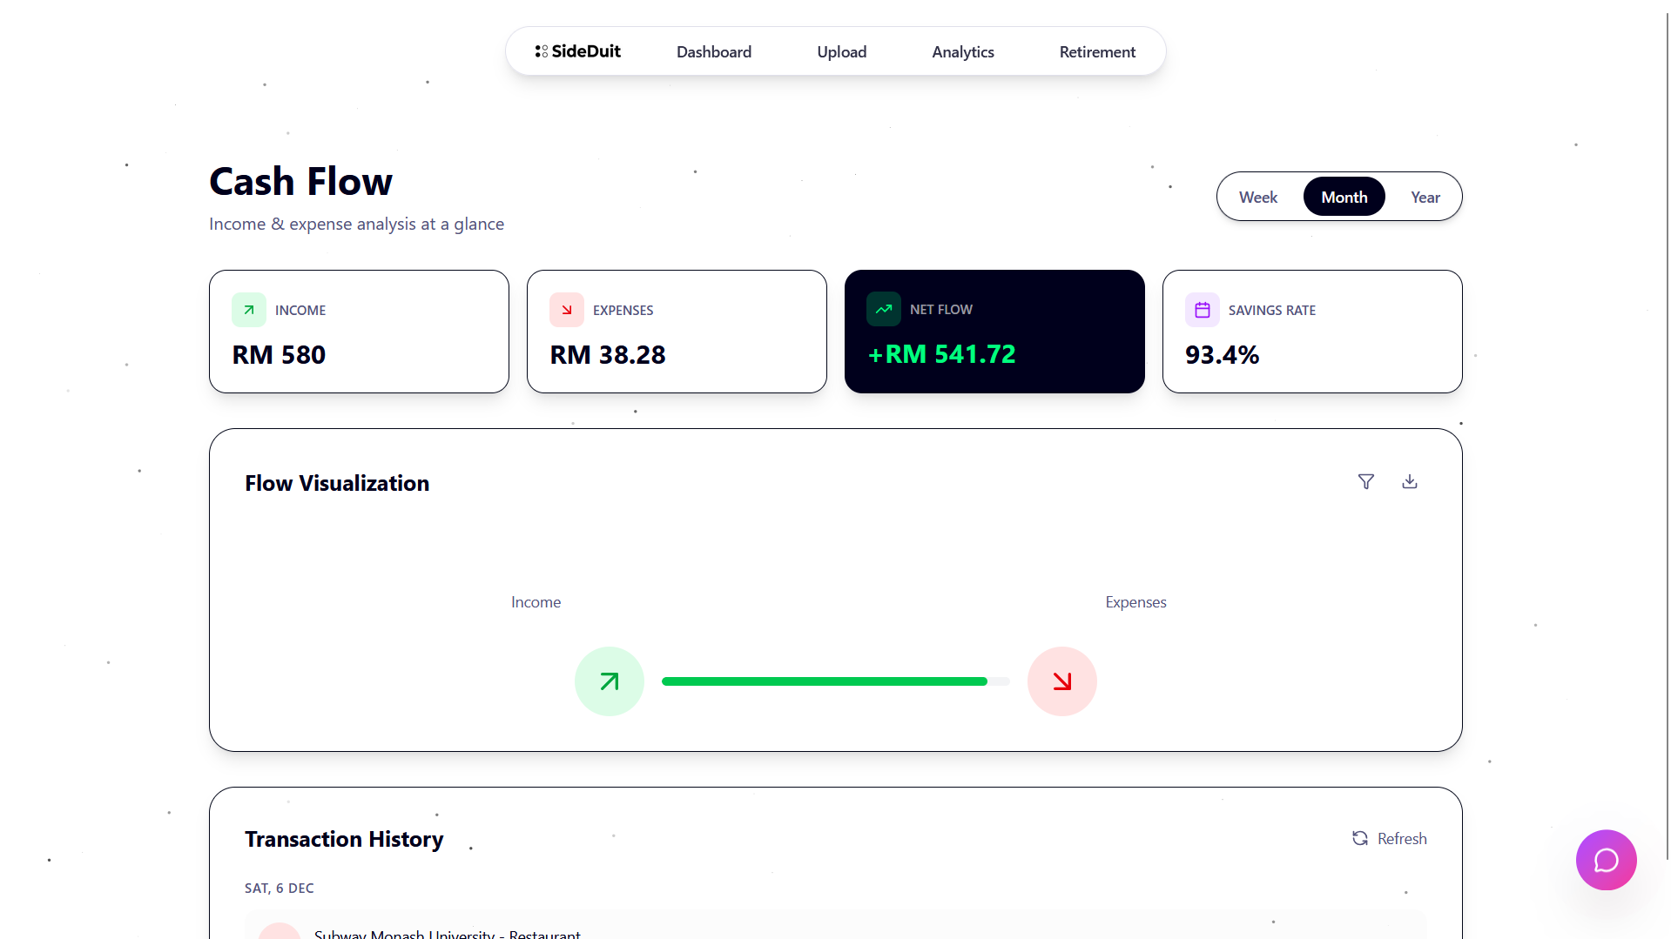Go to the Dashboard page
Image resolution: width=1671 pixels, height=939 pixels.
coord(714,51)
